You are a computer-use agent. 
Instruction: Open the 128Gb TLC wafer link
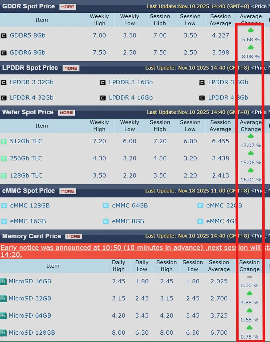click(x=26, y=175)
